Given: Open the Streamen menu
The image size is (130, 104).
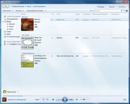Looking at the screenshot, I should coord(20,11).
